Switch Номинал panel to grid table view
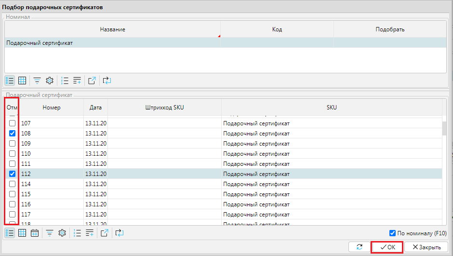453x256 pixels. 22,81
